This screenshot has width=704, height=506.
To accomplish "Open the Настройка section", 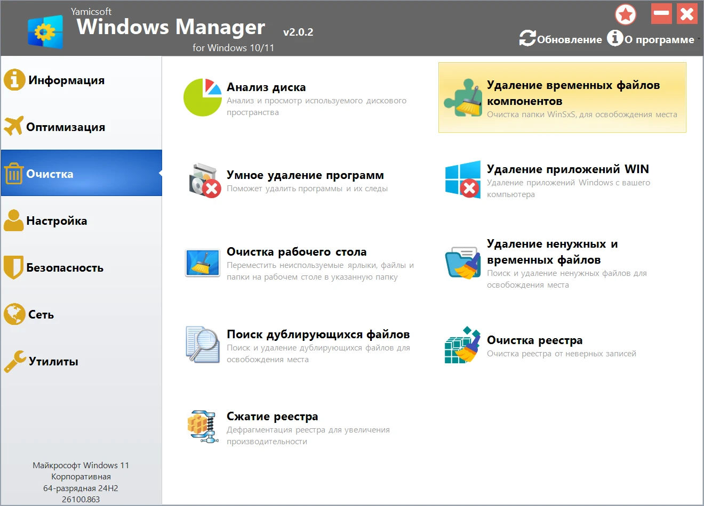I will click(81, 221).
